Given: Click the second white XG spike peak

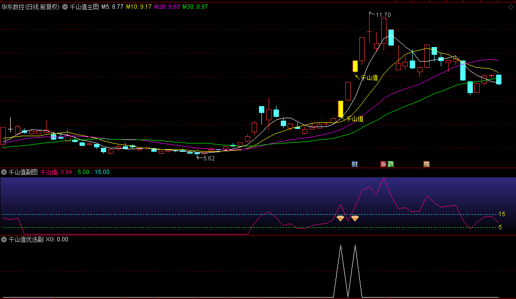Looking at the screenshot, I should coord(355,245).
